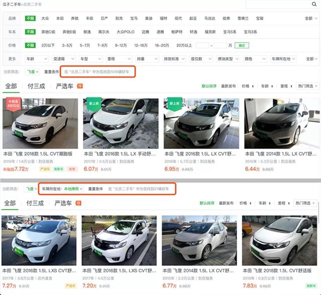This screenshot has width=321, height=295.
Task: Open the 变速箱 dropdown
Action: [x=64, y=59]
